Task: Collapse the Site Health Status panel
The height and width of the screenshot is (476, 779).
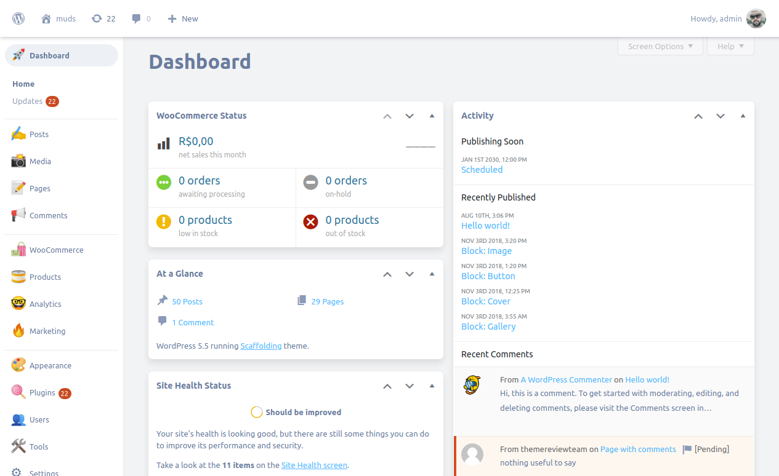Action: 432,386
